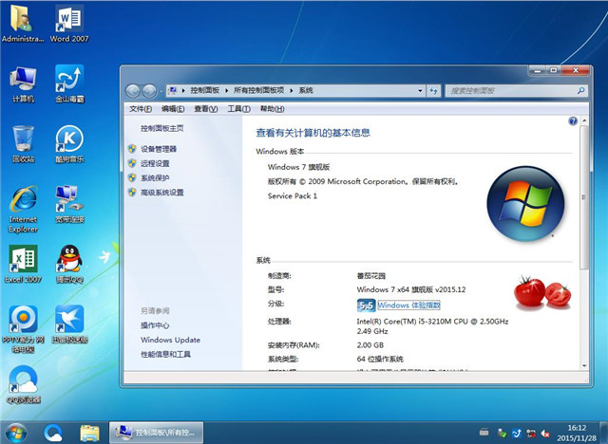The image size is (608, 444).
Task: Click the volume muted tray icon
Action: [x=545, y=434]
